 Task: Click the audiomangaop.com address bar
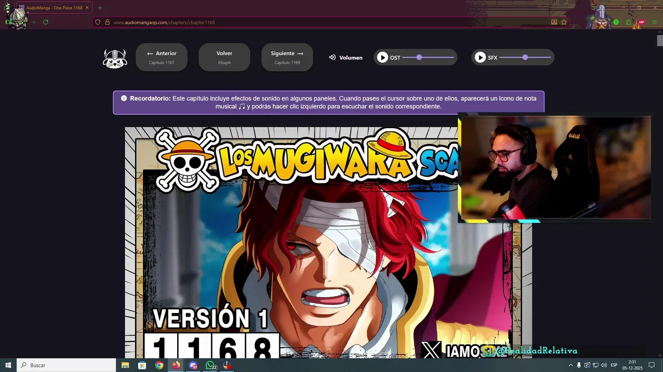tap(330, 22)
